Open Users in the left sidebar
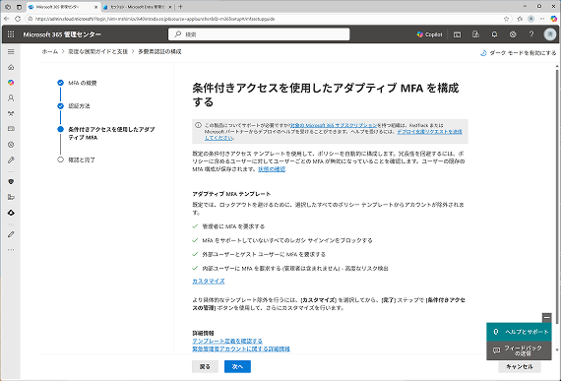Viewport: 561px width, 381px height. [11, 98]
